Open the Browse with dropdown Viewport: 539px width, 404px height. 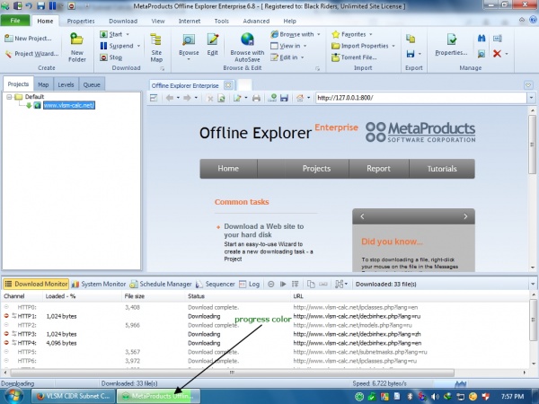[318, 34]
